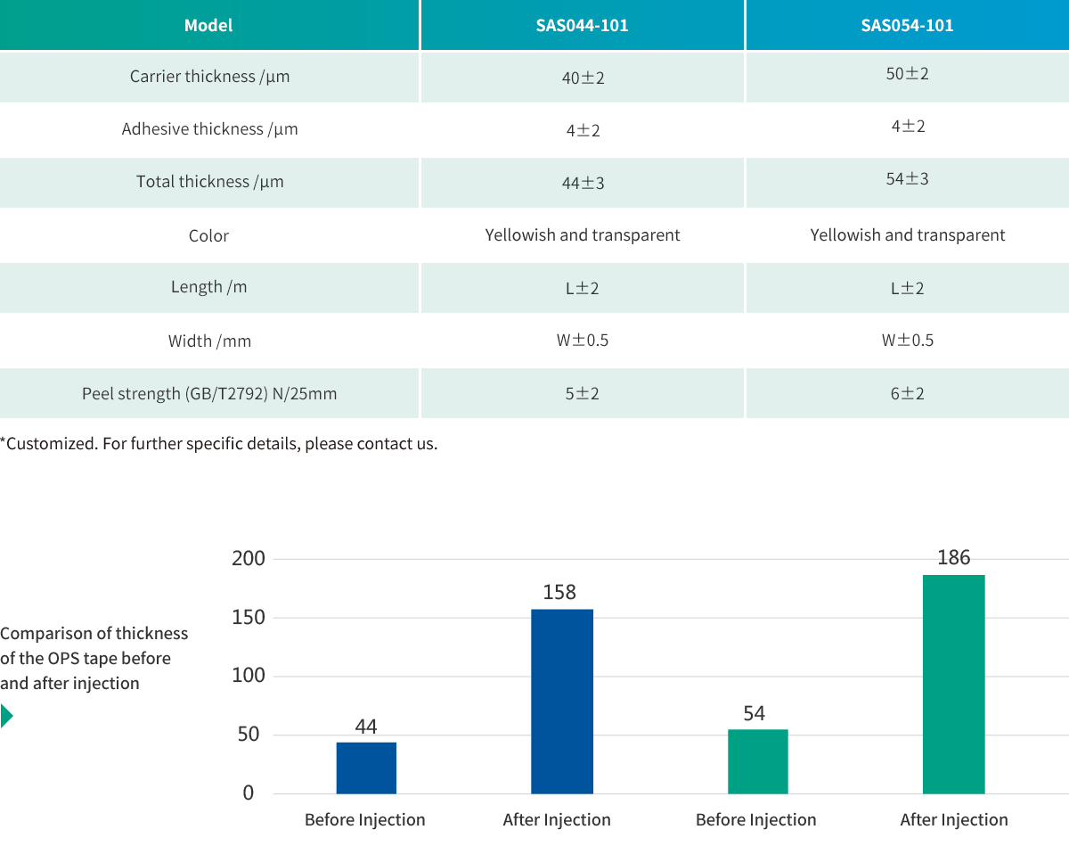The height and width of the screenshot is (846, 1069).
Task: Click 'Before Injection' label beneath the blue bar
Action: click(365, 820)
